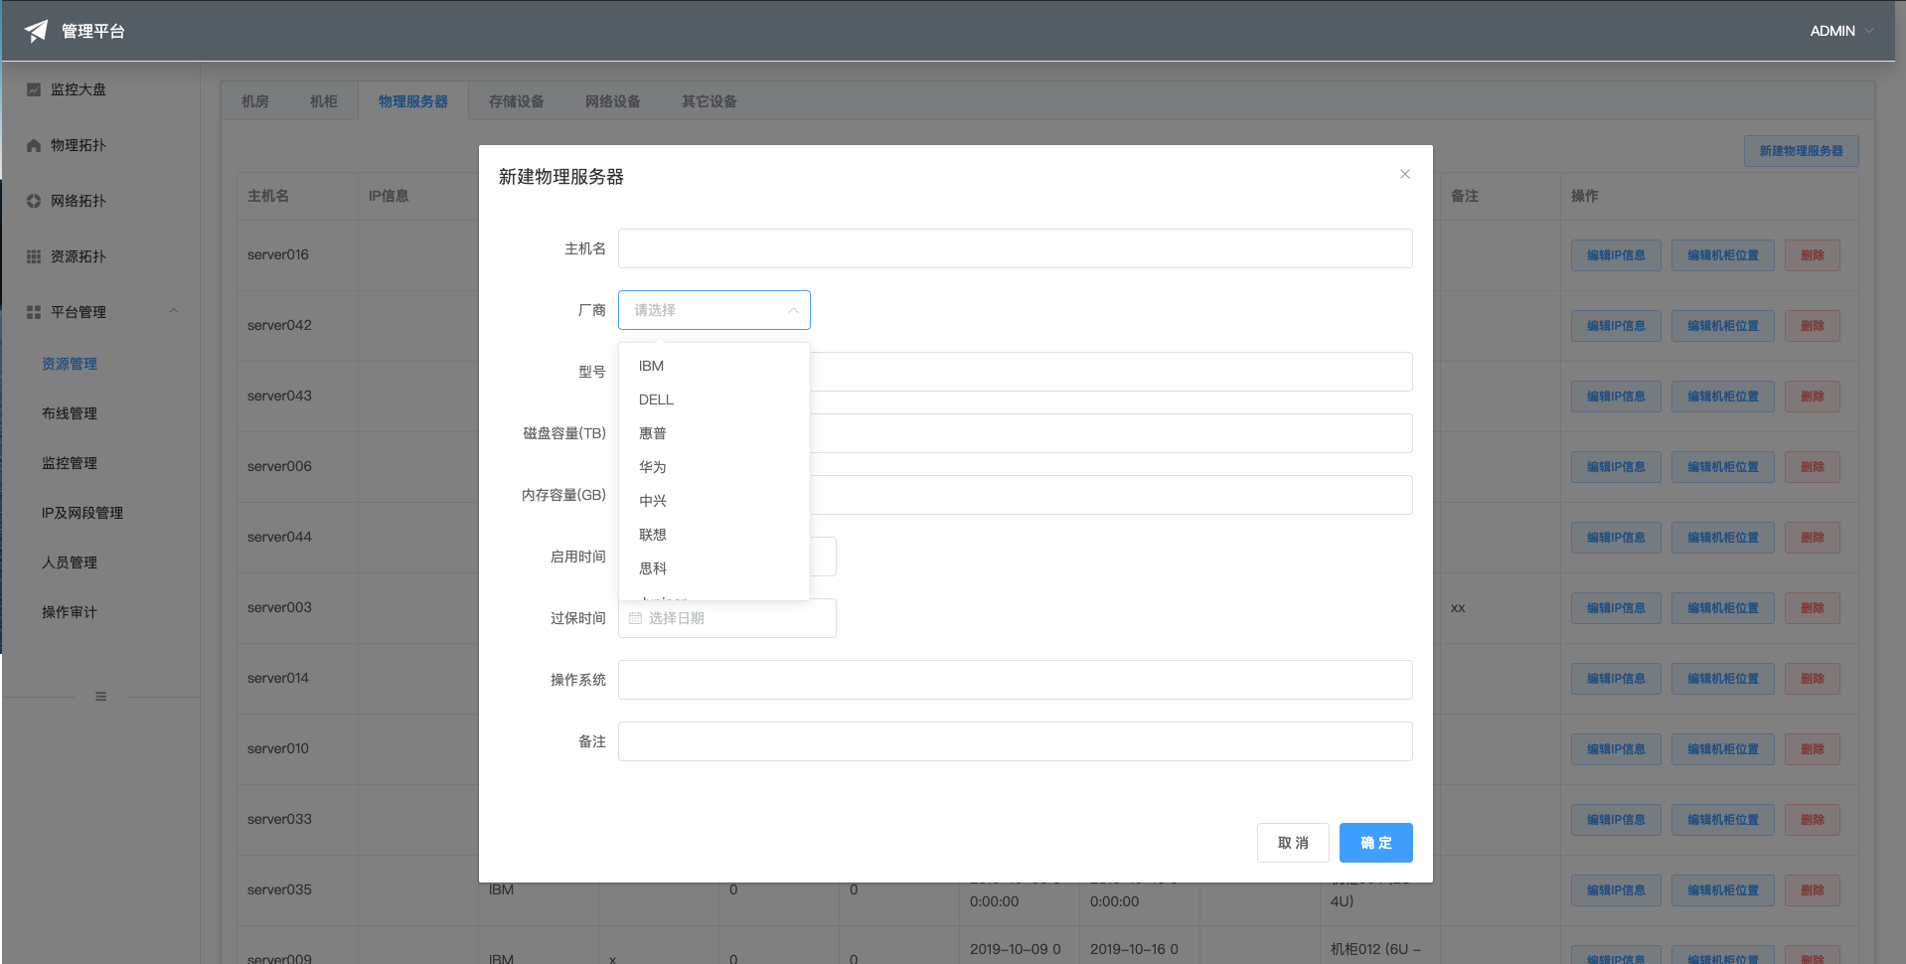Click 新建物理服务器 button
1906x964 pixels.
tap(1802, 151)
